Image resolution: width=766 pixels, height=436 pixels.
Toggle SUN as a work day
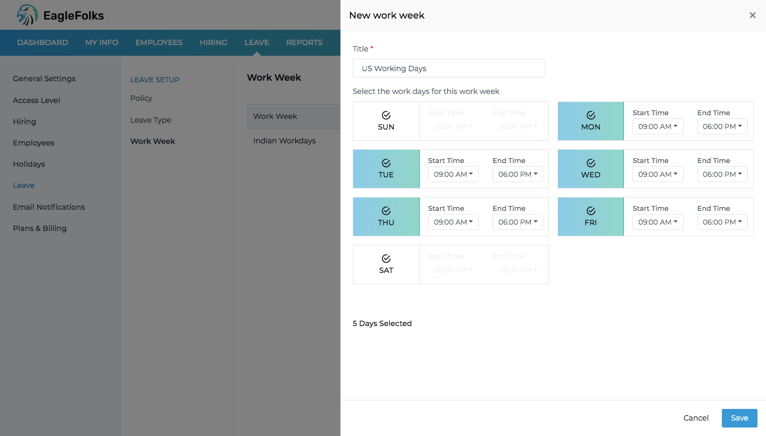(386, 121)
